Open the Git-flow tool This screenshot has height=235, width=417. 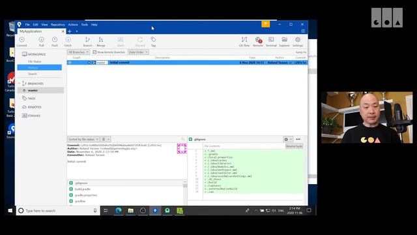244,42
